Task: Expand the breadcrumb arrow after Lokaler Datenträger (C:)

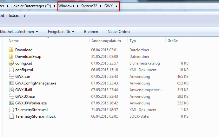Action: coord(55,6)
